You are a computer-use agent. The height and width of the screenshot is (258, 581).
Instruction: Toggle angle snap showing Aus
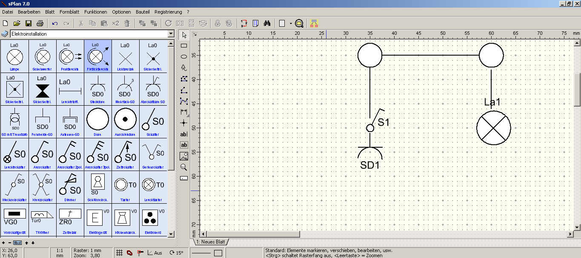(155, 253)
